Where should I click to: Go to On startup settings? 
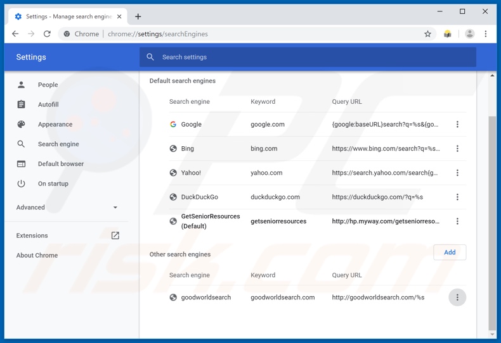(53, 184)
